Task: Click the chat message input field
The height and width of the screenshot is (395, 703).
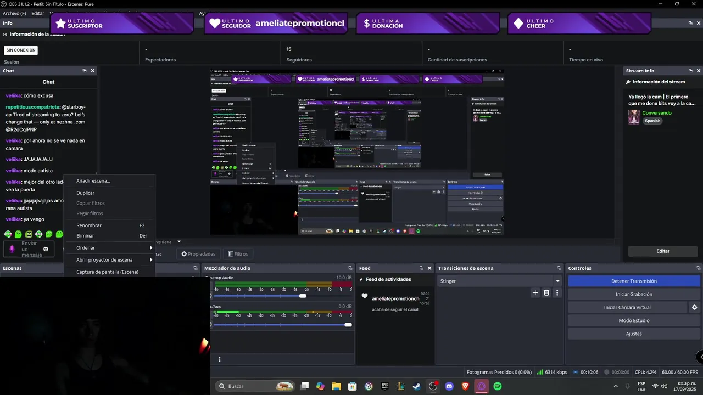Action: point(29,249)
